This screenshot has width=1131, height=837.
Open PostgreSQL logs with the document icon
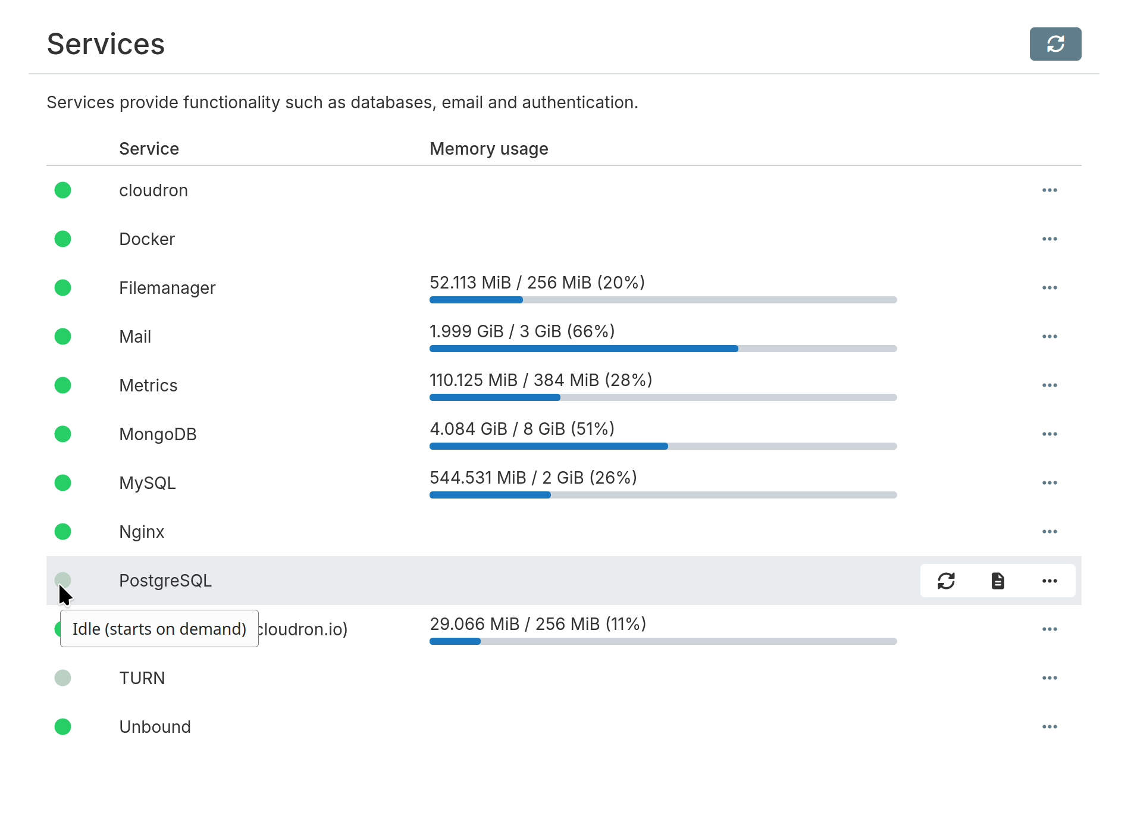[998, 581]
